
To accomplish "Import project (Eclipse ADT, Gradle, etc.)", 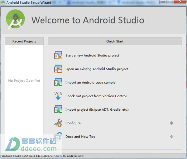I will (x=97, y=110).
